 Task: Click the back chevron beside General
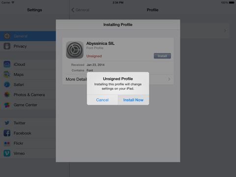click(x=73, y=10)
